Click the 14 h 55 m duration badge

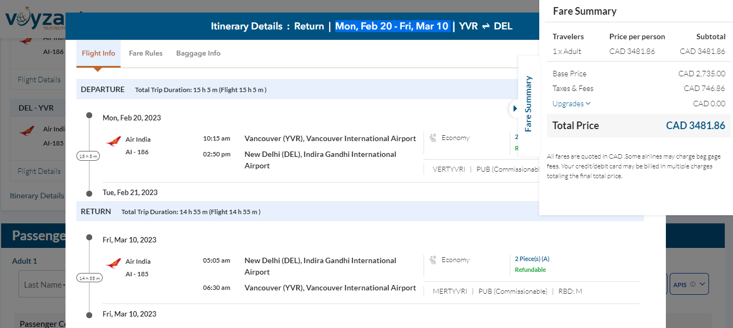[x=88, y=278]
